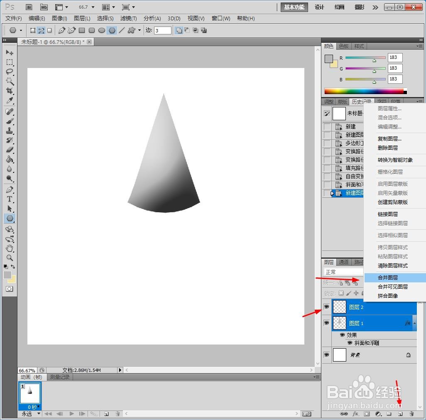Screen dimensions: 426x420
Task: Click the fx layer style icon
Action: (355, 414)
